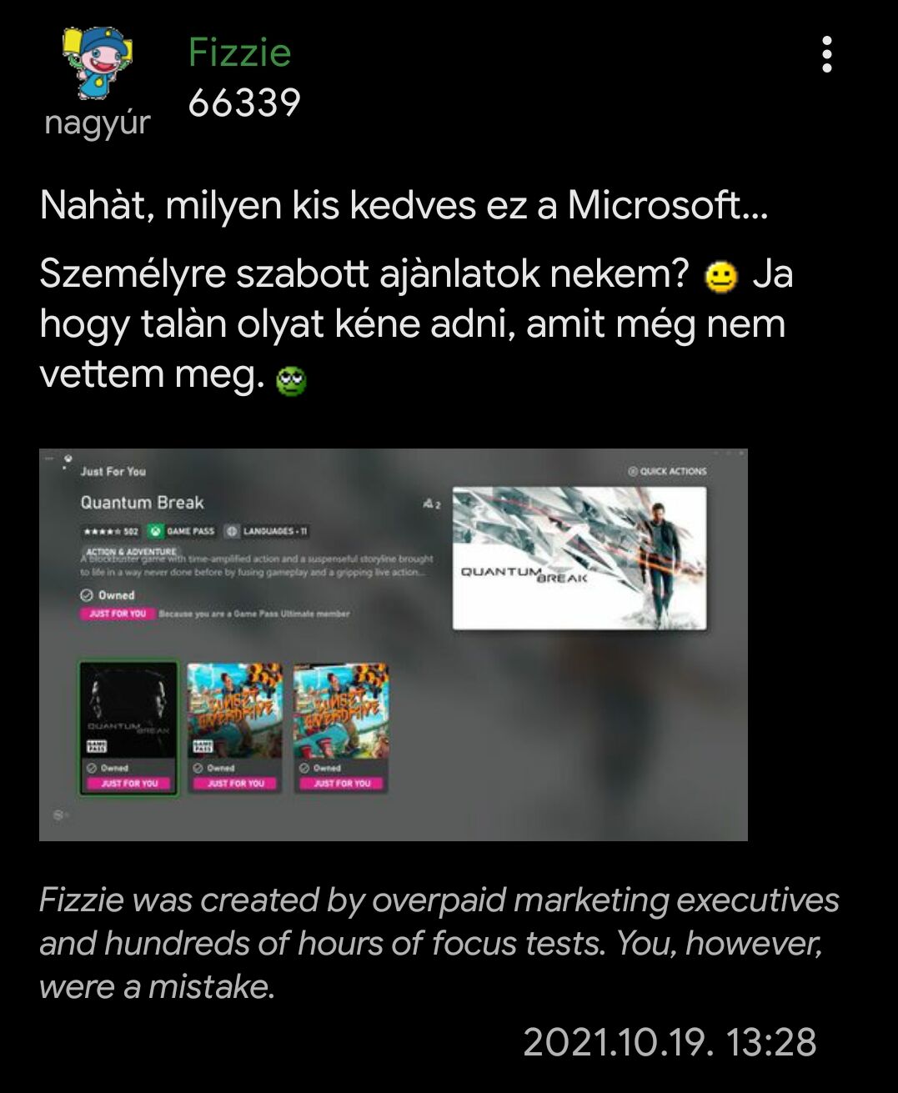This screenshot has height=1093, width=898.
Task: Click post number 66339
Action: [x=244, y=103]
